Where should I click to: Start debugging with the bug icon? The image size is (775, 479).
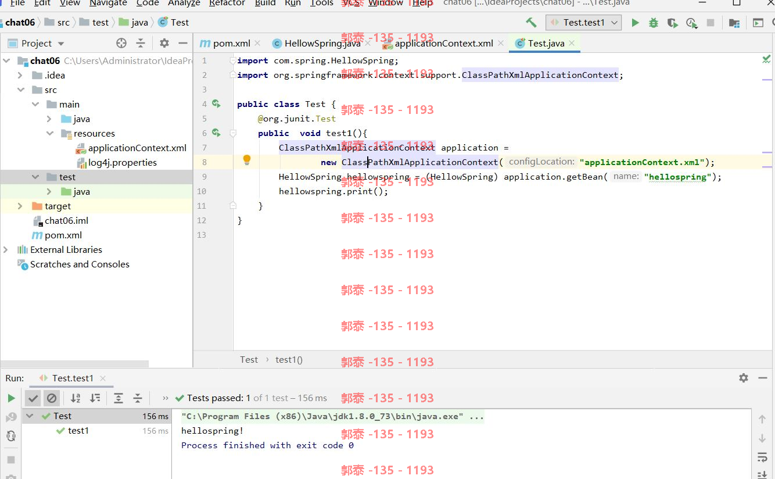654,23
